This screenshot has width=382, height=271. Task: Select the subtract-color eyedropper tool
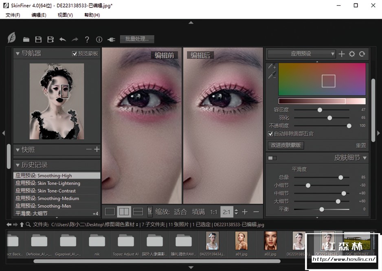(x=272, y=75)
